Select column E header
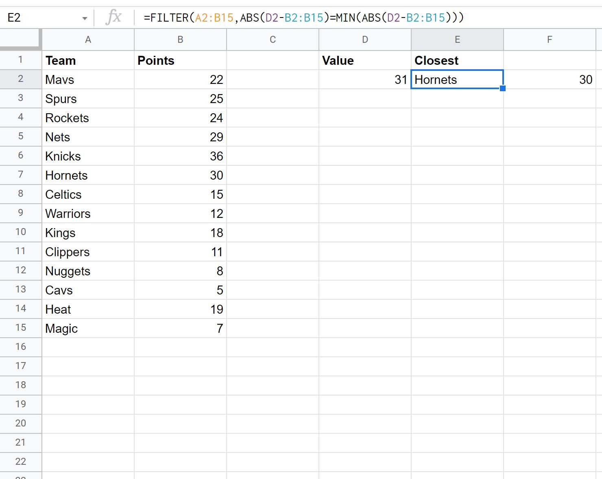Image resolution: width=602 pixels, height=479 pixels. pos(457,40)
